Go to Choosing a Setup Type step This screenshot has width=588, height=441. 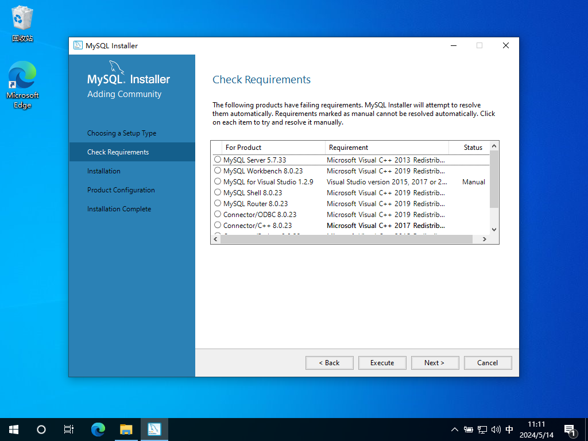[x=122, y=133]
